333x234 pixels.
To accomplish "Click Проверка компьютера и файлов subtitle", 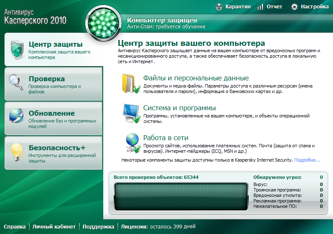I will point(54,89).
